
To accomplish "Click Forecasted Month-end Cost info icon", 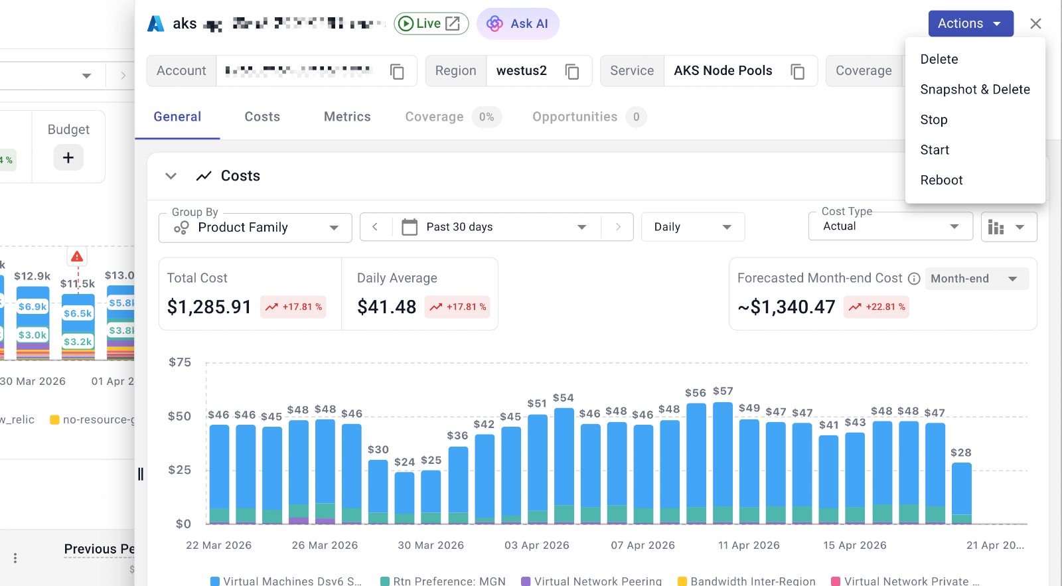I will (914, 279).
